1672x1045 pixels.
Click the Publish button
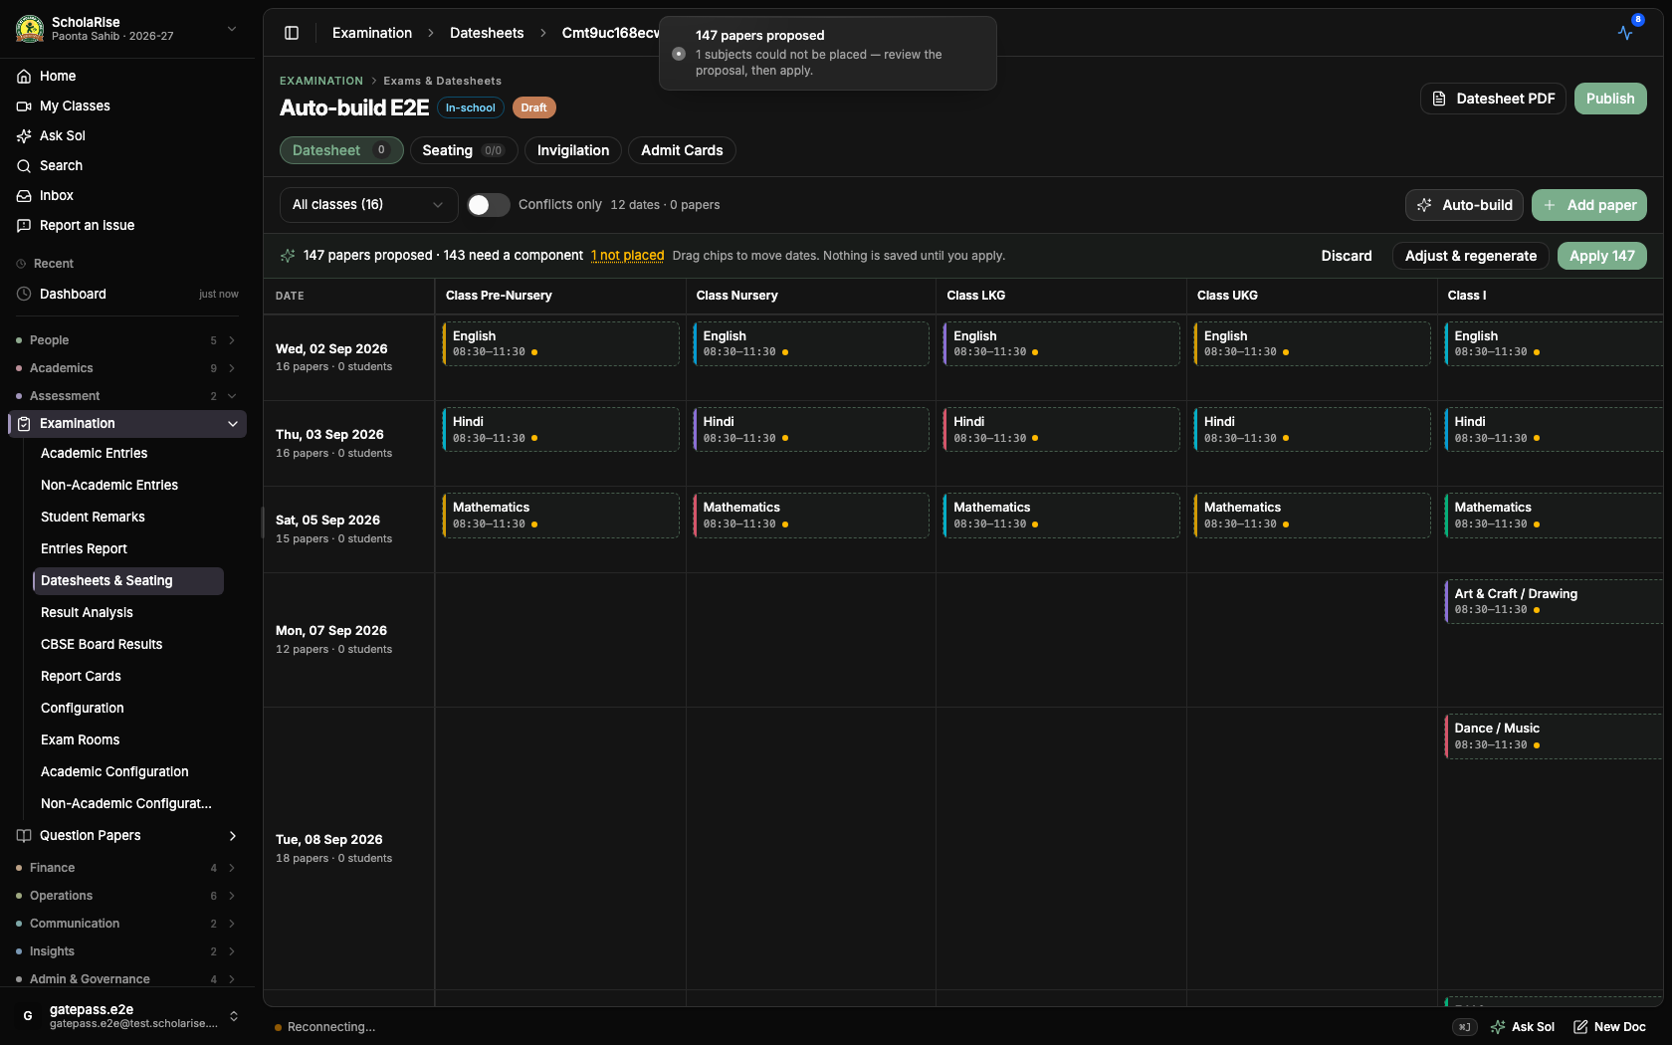coord(1610,99)
